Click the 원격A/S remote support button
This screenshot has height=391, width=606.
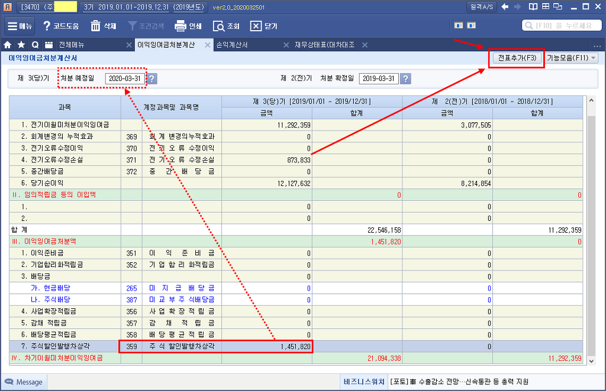(482, 6)
